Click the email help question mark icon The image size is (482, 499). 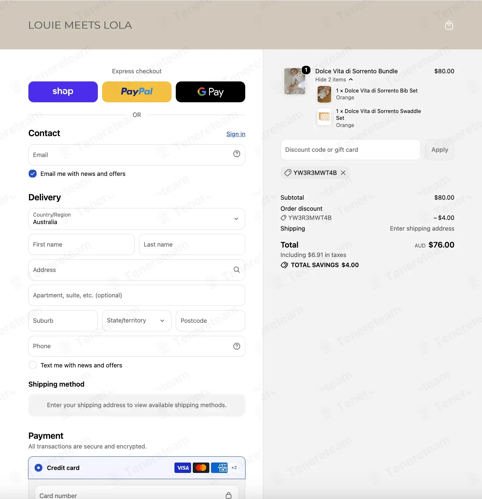point(237,154)
